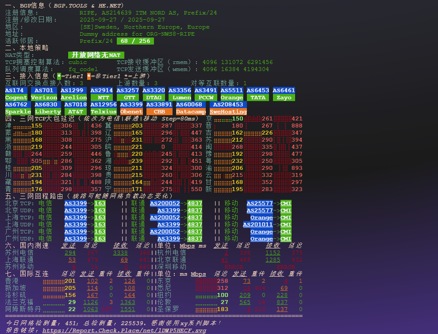Click the AS12956 Telxius peer badge

[x=103, y=108]
